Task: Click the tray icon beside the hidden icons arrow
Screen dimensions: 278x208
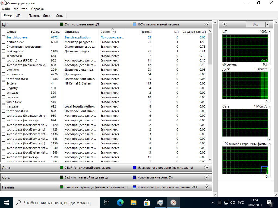Action: click(219, 203)
